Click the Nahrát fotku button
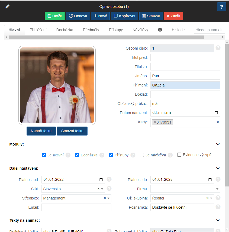Screen dimensions: 229x232 (x=41, y=131)
